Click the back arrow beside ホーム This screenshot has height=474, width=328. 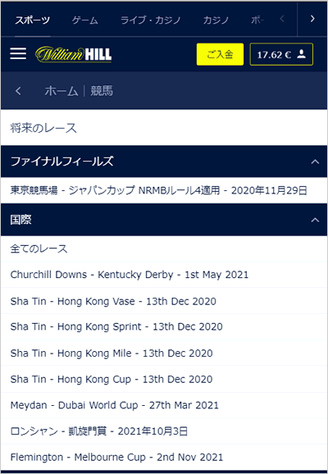tap(18, 91)
